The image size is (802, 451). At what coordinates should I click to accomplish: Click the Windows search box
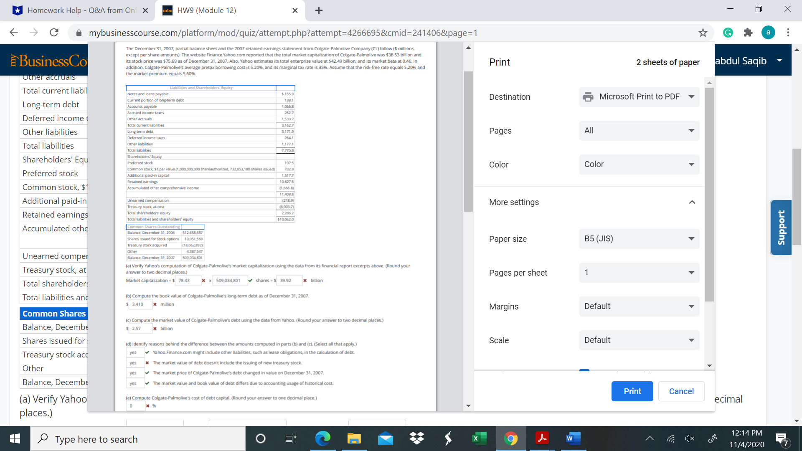[x=138, y=439]
